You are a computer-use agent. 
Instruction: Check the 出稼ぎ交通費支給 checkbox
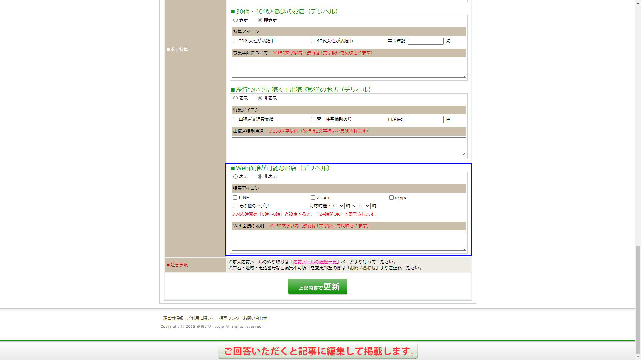[x=235, y=119]
